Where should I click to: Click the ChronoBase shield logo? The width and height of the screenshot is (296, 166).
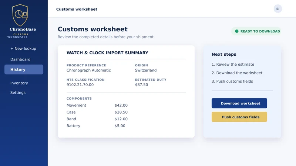pos(20,15)
